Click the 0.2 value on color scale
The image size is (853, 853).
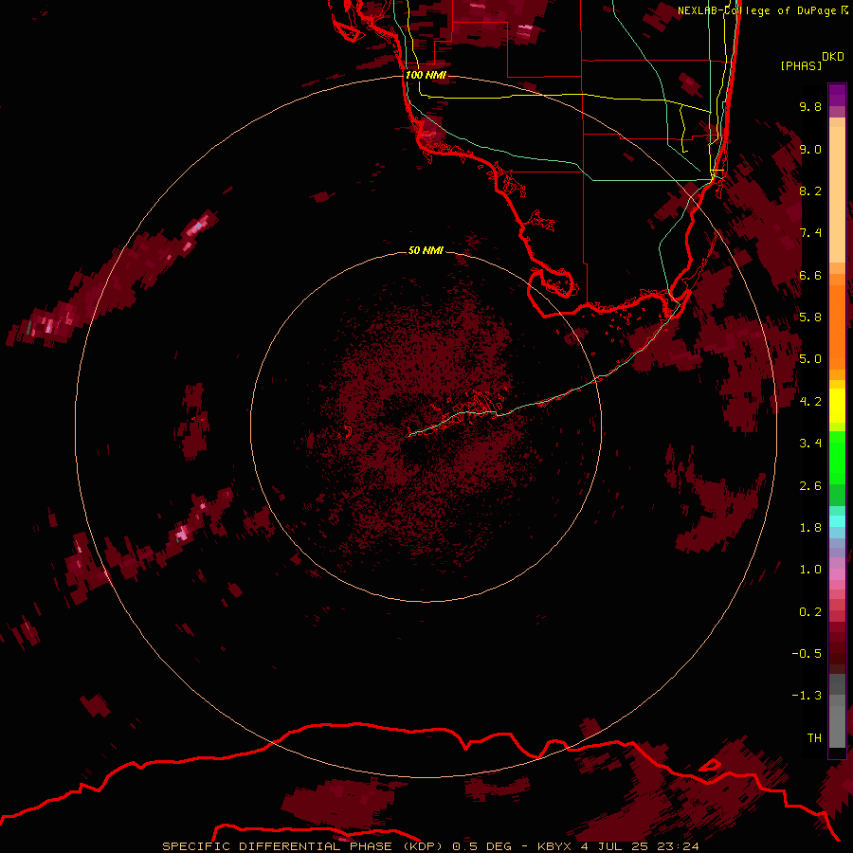[810, 611]
